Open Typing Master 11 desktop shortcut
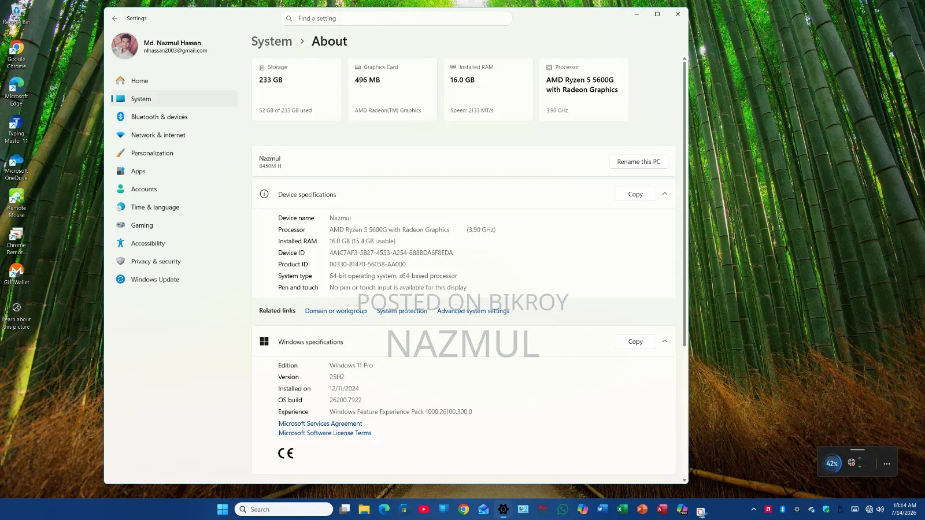Image resolution: width=925 pixels, height=520 pixels. (x=16, y=129)
